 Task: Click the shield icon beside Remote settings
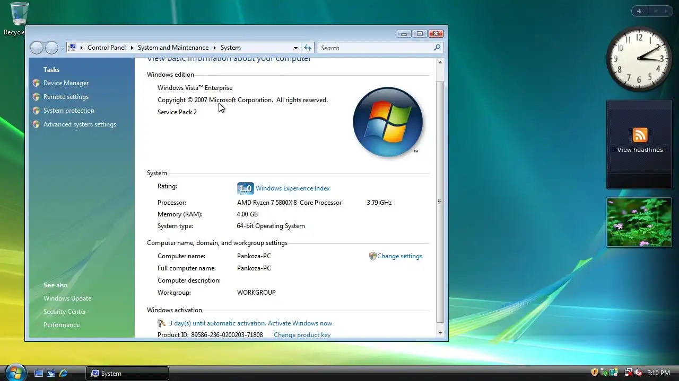click(36, 97)
